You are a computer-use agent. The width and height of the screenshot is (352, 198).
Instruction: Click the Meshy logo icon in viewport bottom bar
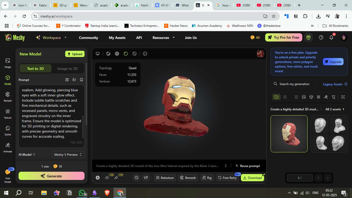click(98, 178)
